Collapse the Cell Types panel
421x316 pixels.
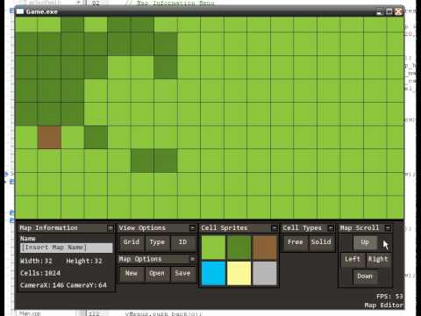coord(331,228)
